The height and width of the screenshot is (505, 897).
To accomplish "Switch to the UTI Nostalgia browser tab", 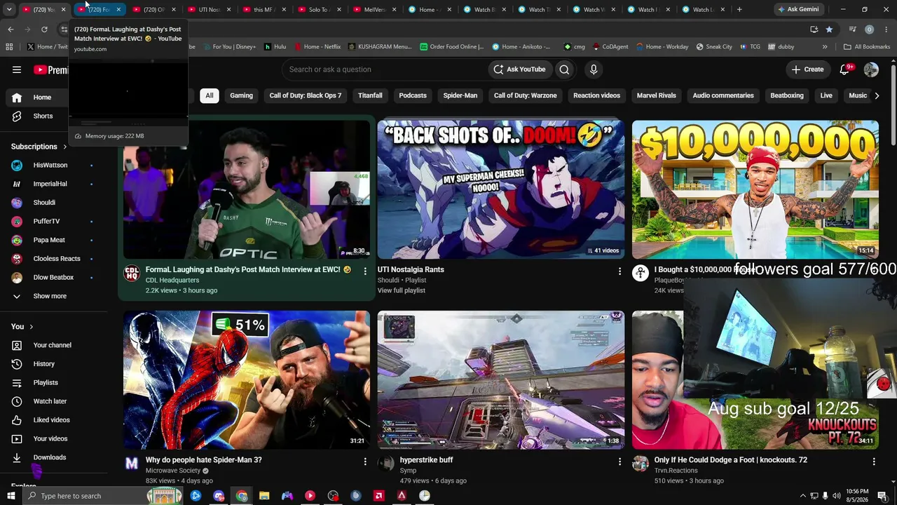I will [209, 10].
